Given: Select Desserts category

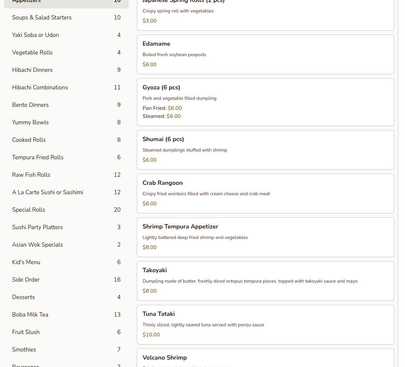Looking at the screenshot, I should click(x=66, y=297).
